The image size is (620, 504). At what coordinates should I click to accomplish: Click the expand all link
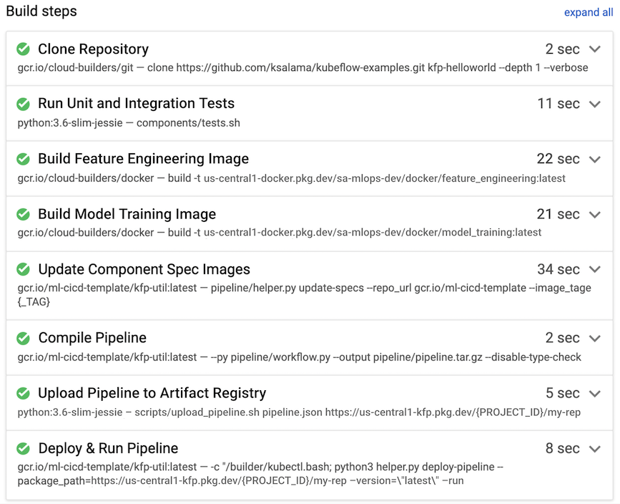coord(588,13)
